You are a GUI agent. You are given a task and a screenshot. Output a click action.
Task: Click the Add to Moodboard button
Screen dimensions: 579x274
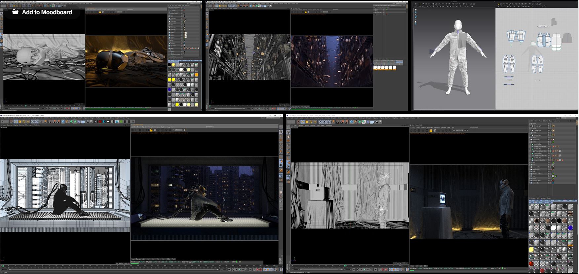[42, 12]
